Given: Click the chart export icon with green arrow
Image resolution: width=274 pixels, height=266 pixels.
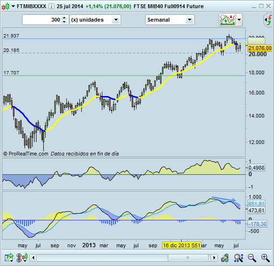Looking at the screenshot, I should click(9, 258).
